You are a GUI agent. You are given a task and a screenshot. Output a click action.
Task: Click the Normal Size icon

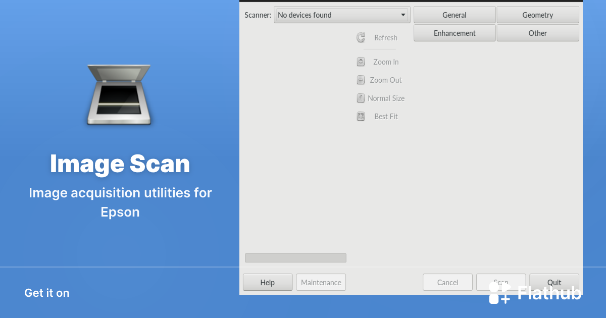tap(361, 98)
